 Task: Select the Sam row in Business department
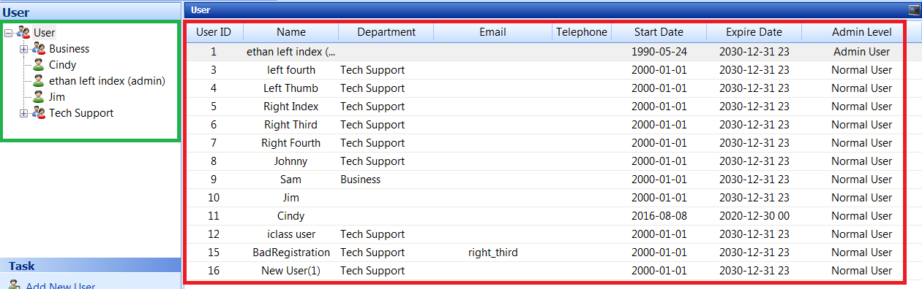tap(545, 180)
